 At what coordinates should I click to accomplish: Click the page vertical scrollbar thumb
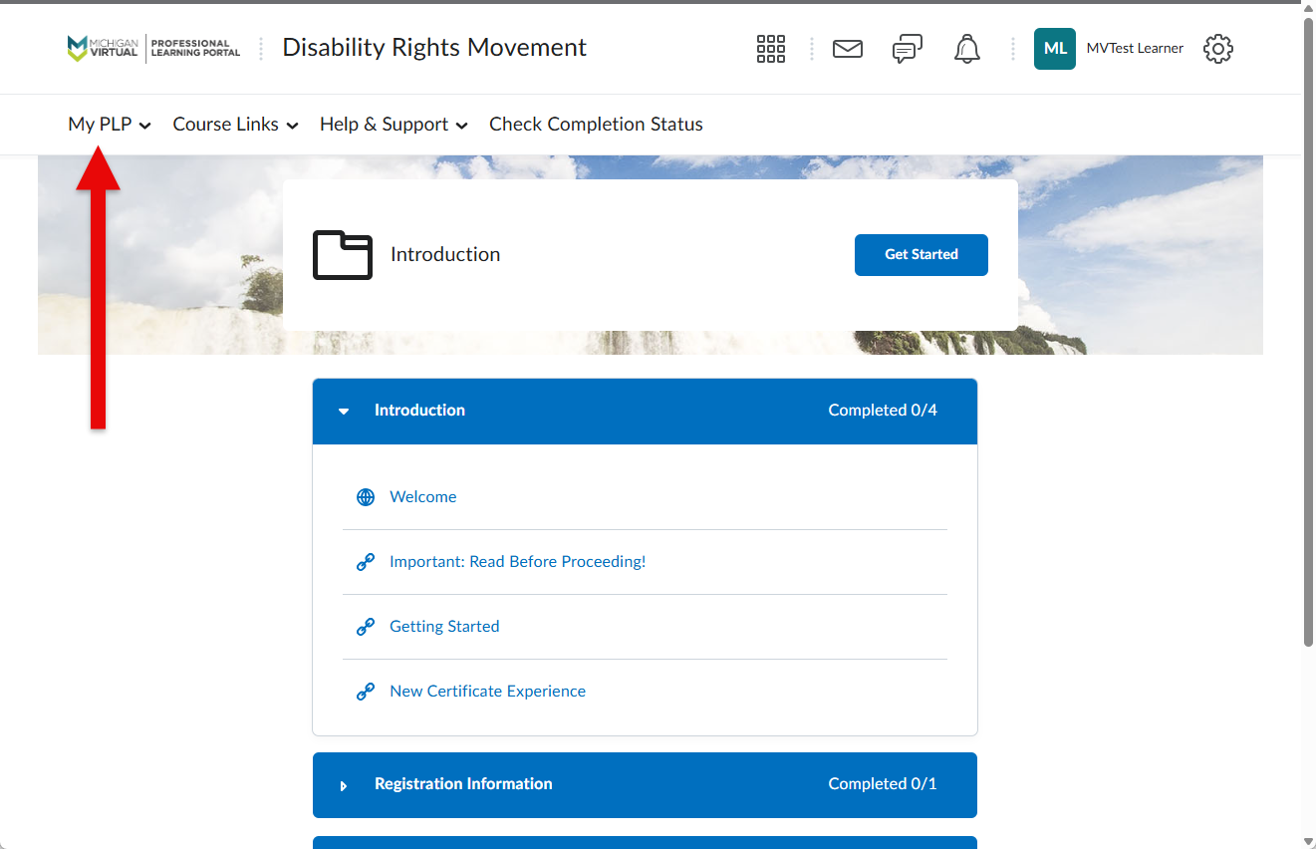[x=1309, y=332]
